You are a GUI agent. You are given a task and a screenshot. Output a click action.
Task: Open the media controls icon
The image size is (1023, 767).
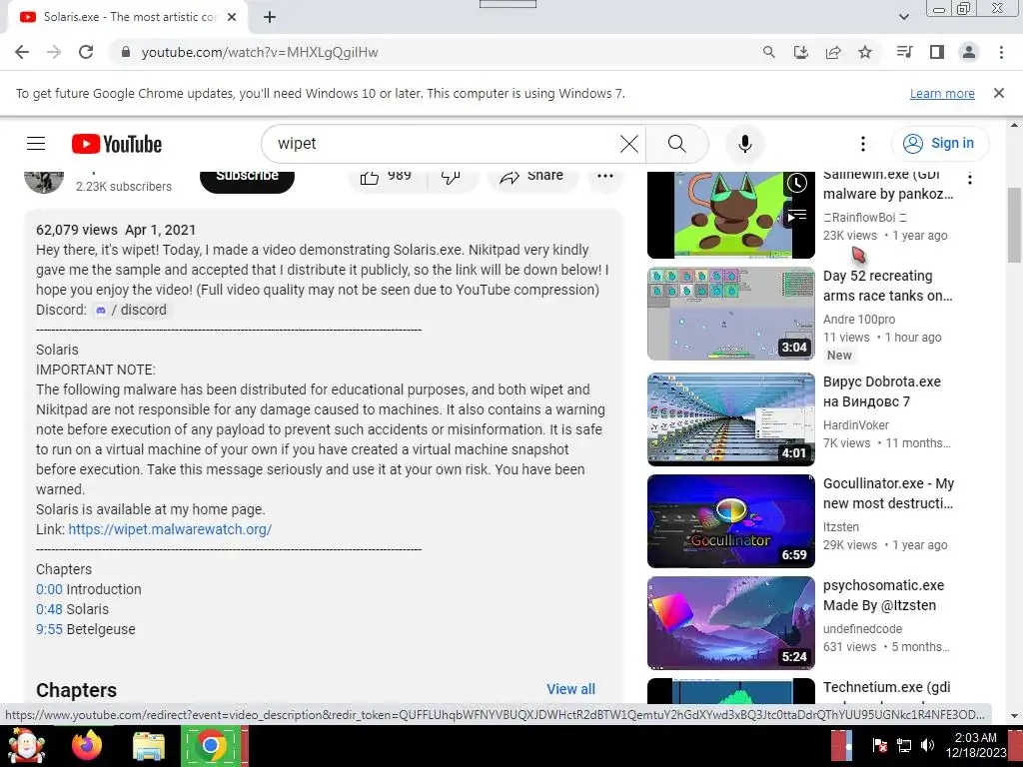pyautogui.click(x=904, y=52)
